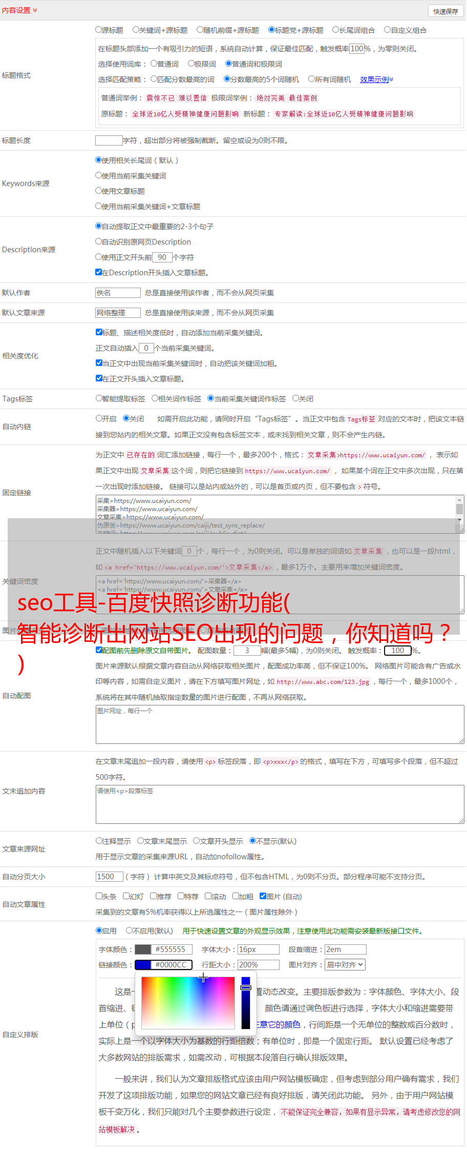This screenshot has height=1153, width=467.
Task: Toggle the 图片 (自动) attribute checkbox
Action: (x=263, y=896)
